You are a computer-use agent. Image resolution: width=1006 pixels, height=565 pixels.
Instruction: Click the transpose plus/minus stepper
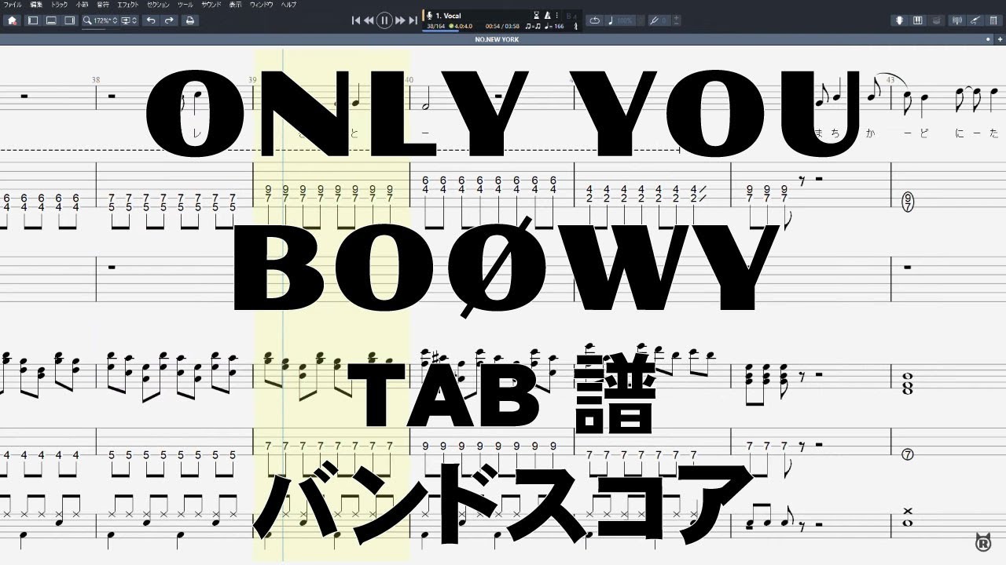click(x=677, y=20)
